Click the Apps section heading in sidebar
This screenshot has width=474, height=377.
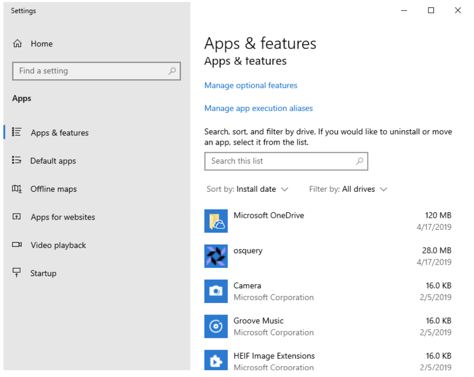click(22, 99)
